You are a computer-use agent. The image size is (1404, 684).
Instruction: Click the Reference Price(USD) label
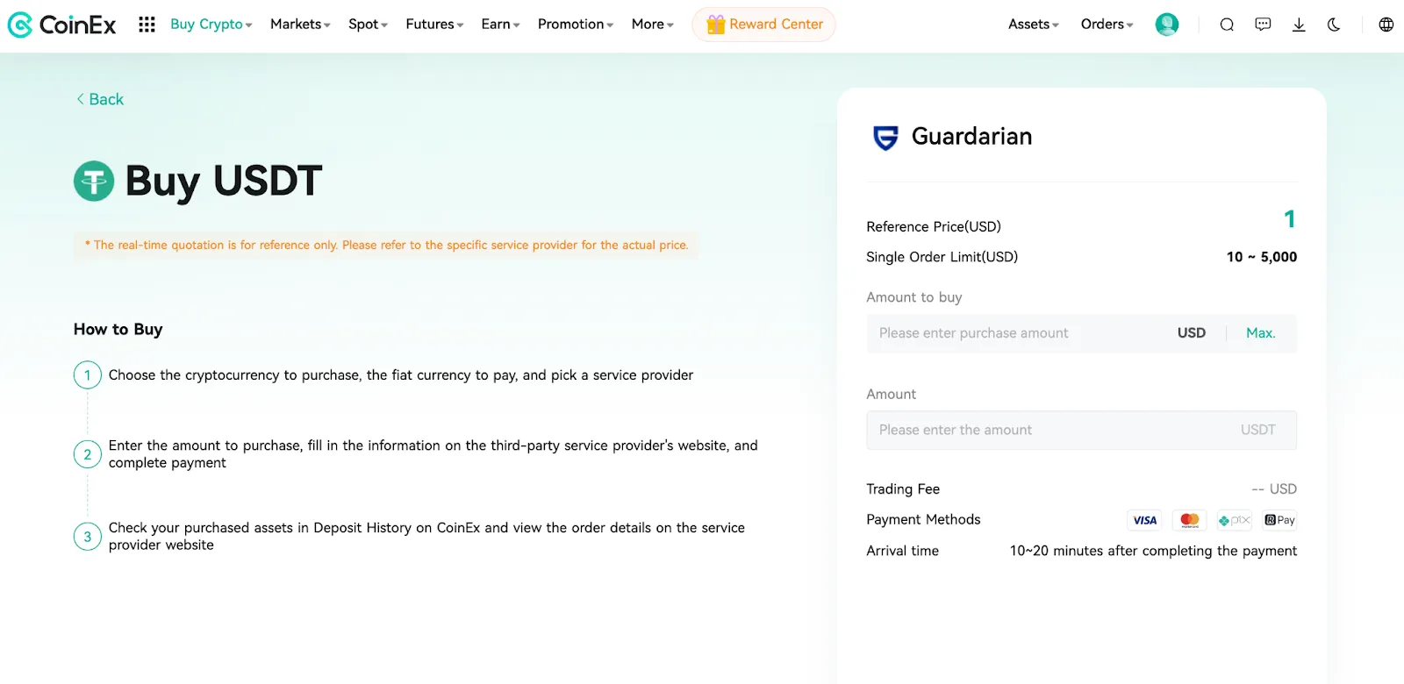point(934,226)
